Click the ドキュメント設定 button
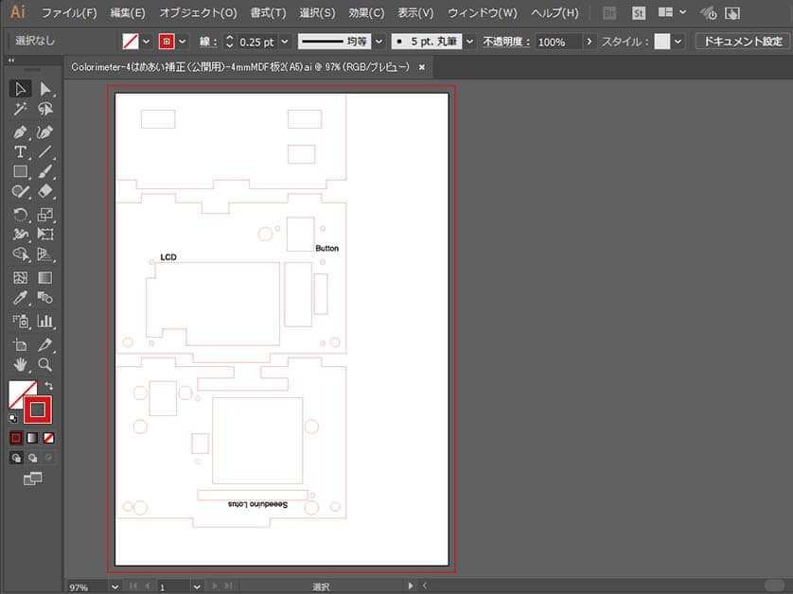Viewport: 793px width, 594px height. point(742,43)
